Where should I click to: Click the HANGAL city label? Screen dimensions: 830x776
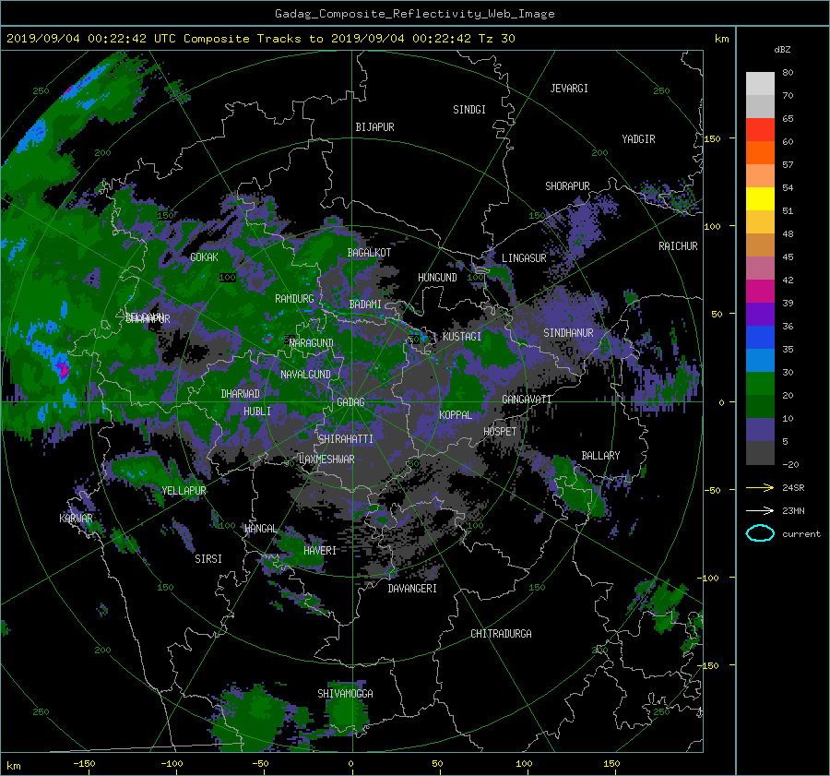(260, 529)
